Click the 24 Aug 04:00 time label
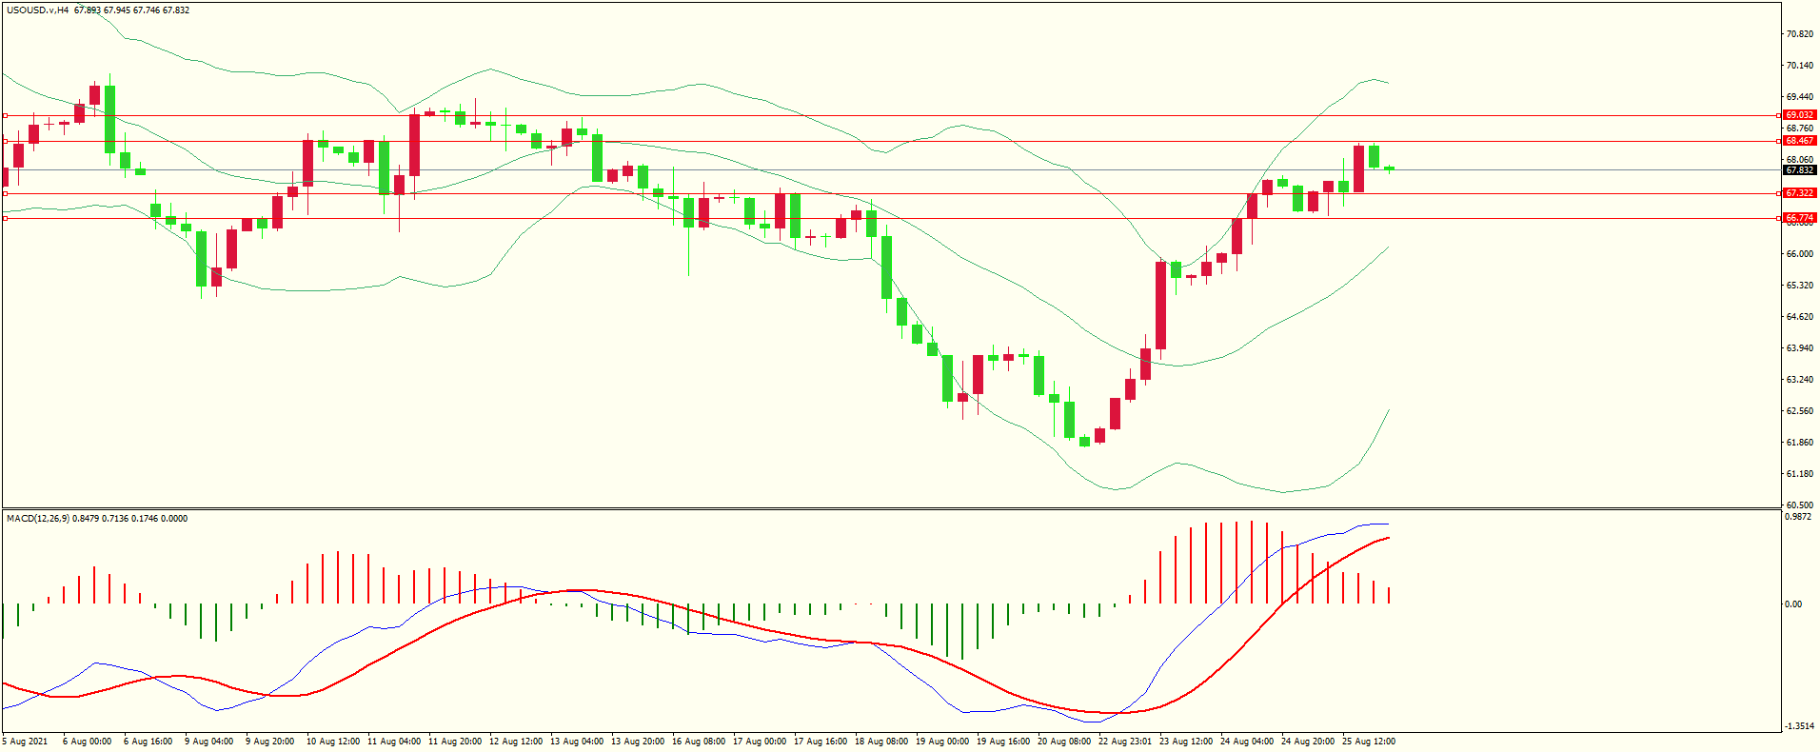This screenshot has width=1820, height=752. [x=1247, y=742]
